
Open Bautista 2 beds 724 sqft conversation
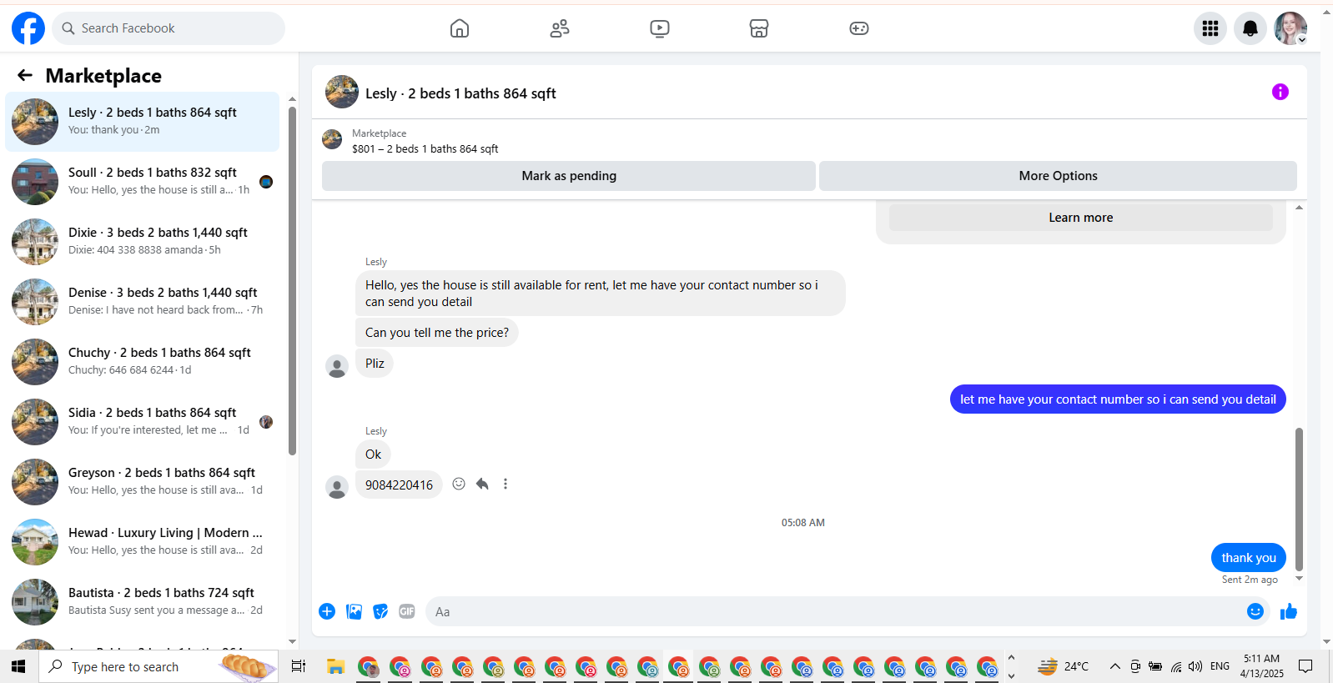[x=143, y=602]
